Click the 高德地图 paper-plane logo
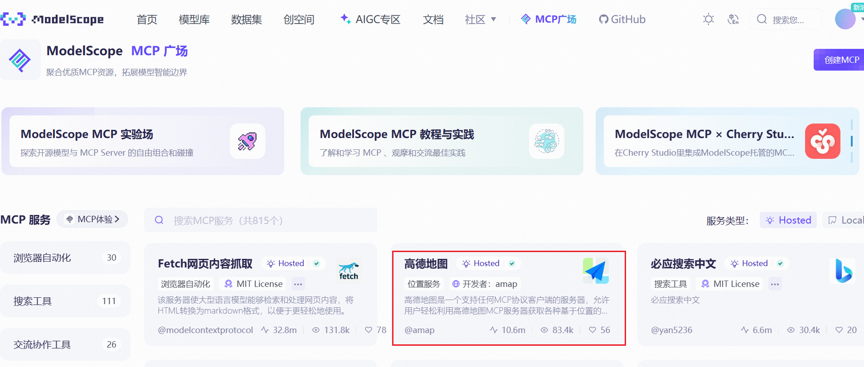Image resolution: width=864 pixels, height=367 pixels. point(596,271)
